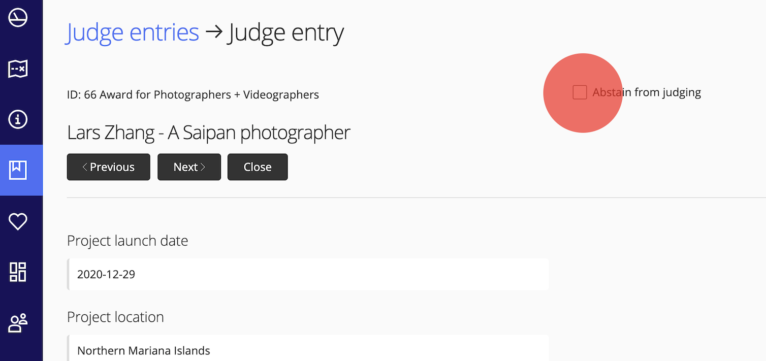Click the info icon in the sidebar
Screen dimensions: 766x361
pyautogui.click(x=17, y=119)
